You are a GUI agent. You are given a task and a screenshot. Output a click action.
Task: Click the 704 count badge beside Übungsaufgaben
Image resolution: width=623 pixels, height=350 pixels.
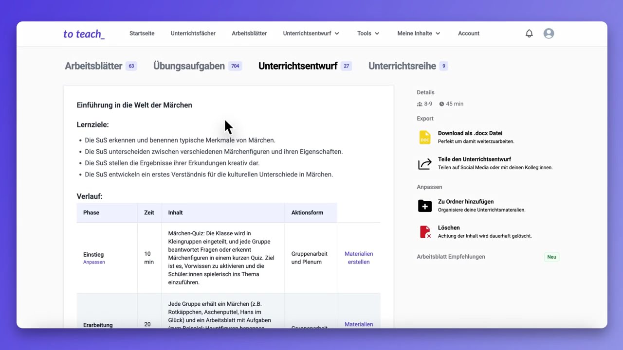point(235,66)
